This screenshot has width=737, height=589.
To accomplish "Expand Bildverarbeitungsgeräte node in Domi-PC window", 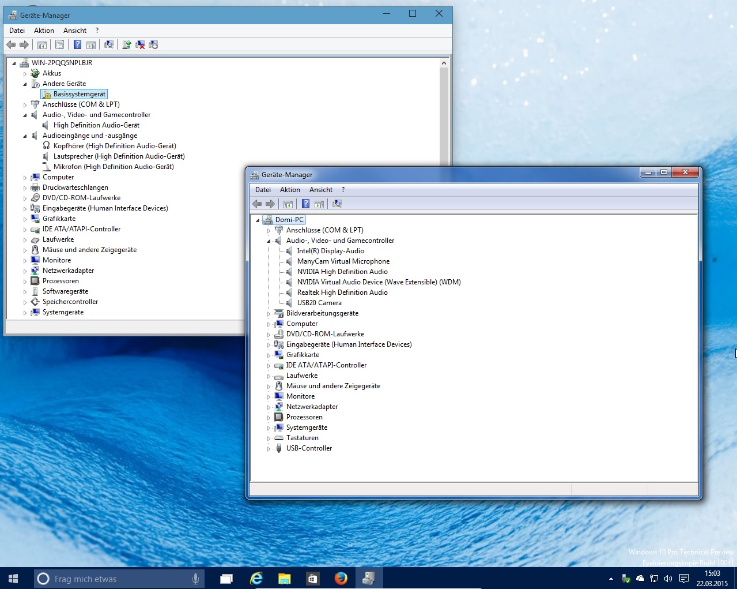I will point(269,314).
